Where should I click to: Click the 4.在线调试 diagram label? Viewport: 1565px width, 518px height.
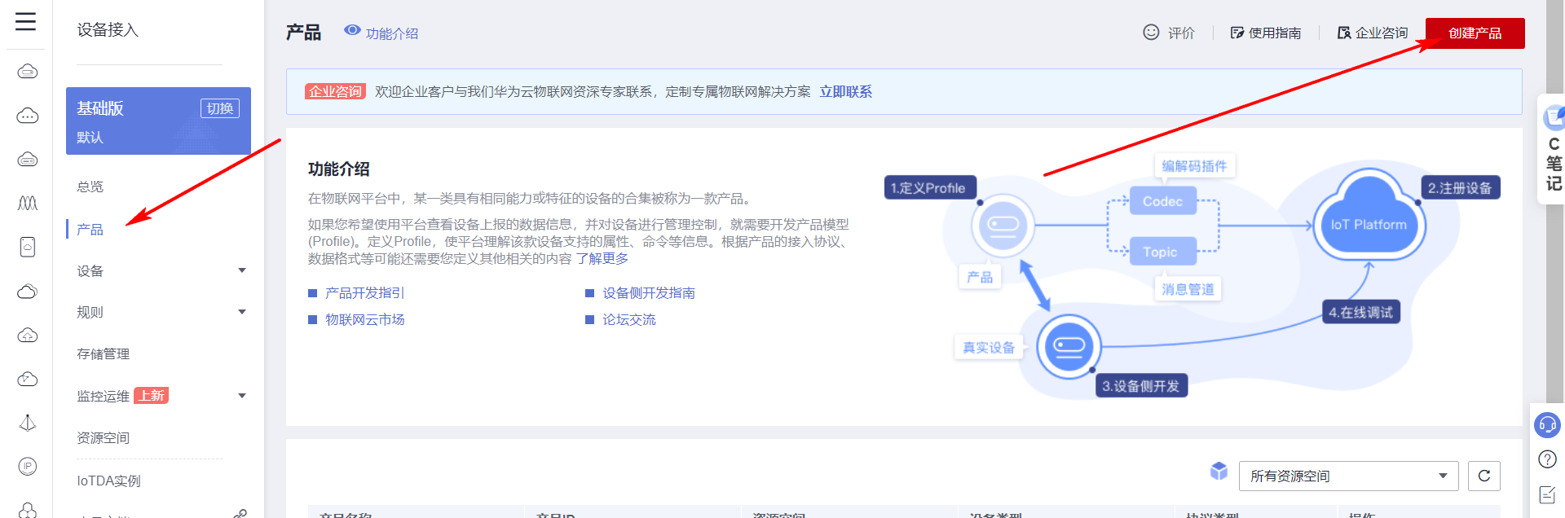coord(1360,312)
